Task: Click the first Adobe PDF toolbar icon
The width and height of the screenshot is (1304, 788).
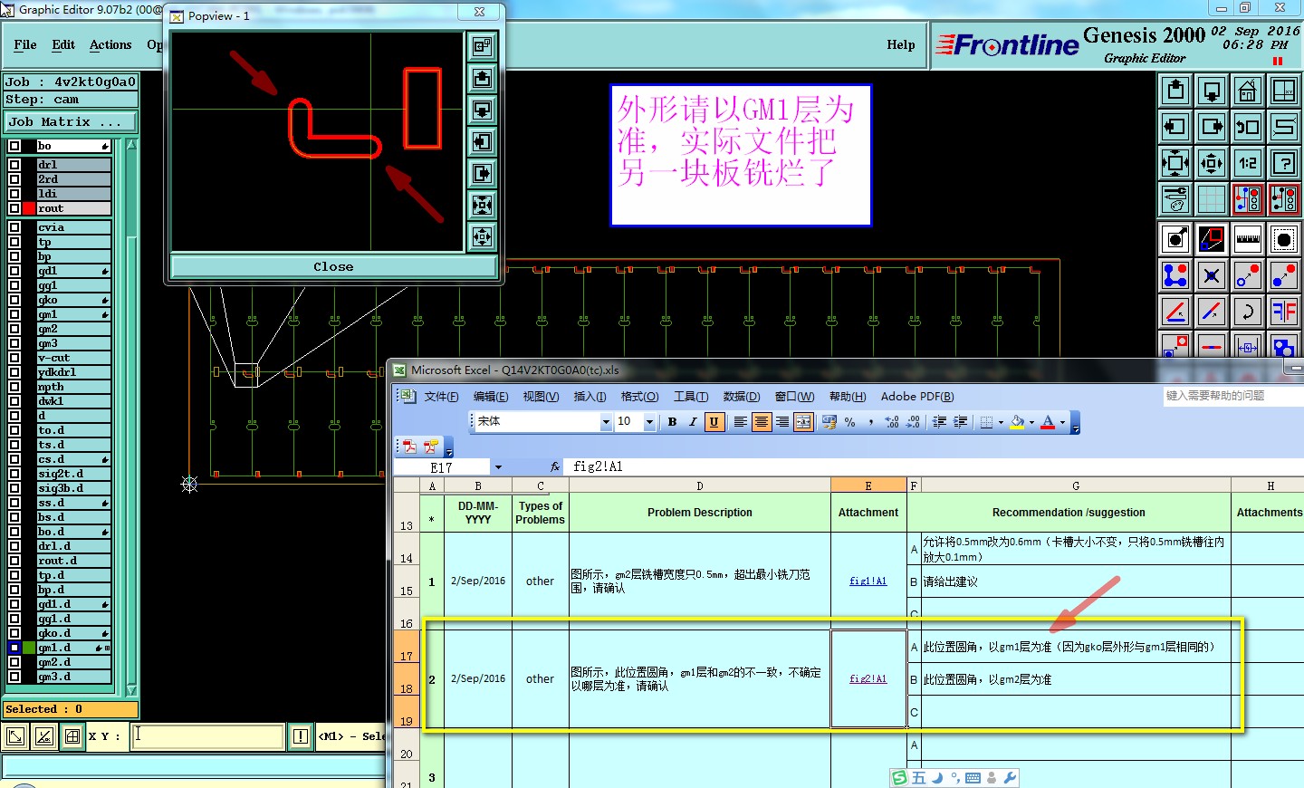Action: (409, 447)
